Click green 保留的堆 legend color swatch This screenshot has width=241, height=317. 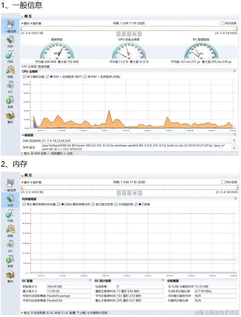(x=120, y=205)
